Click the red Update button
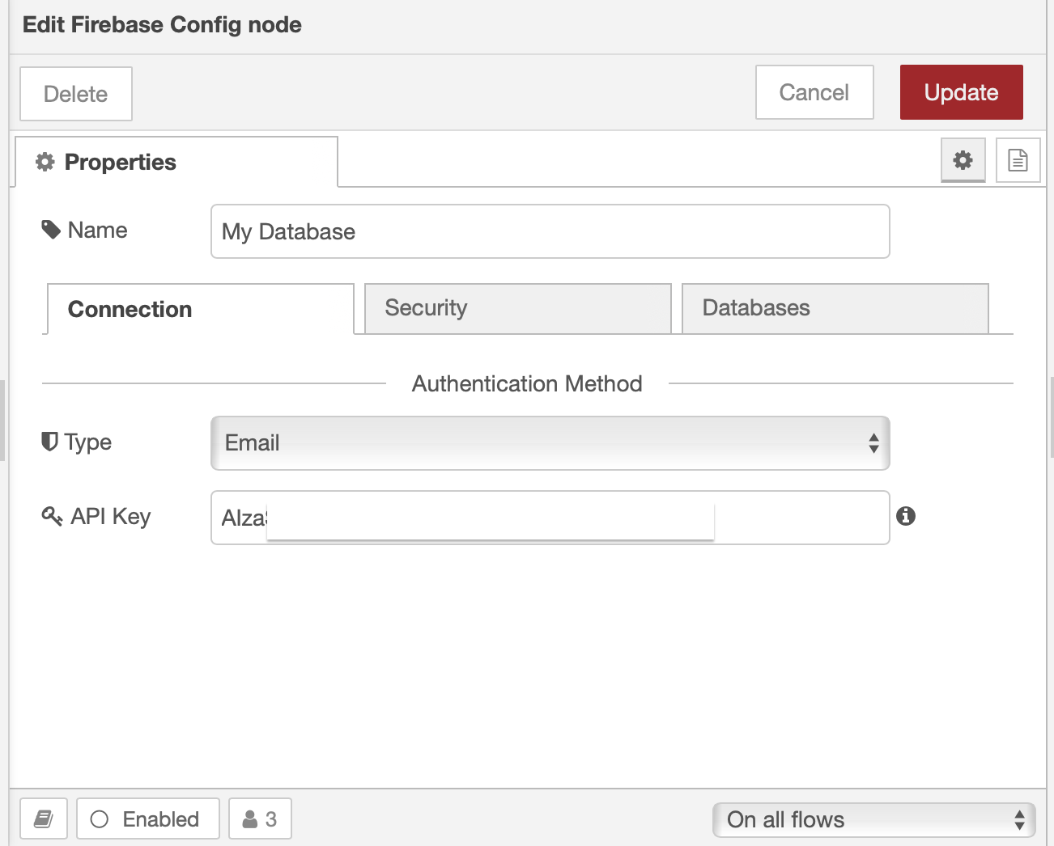 pos(962,92)
